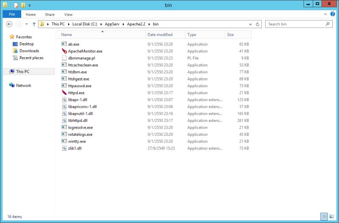Click the dbmmanage.pl blank file icon

(x=64, y=58)
